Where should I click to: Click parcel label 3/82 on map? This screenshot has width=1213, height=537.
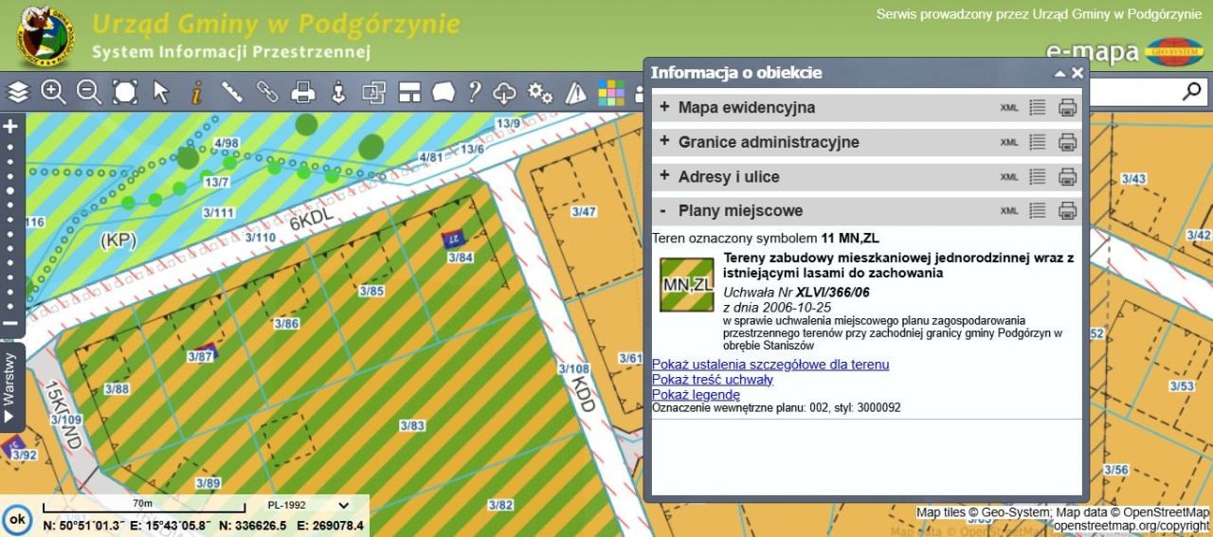500,505
